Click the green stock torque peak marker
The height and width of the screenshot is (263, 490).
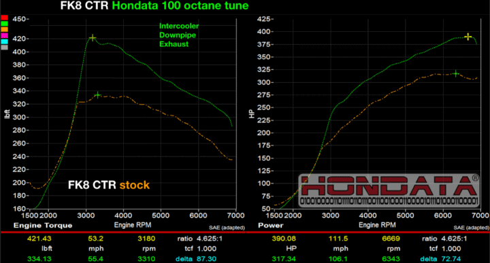[x=98, y=95]
